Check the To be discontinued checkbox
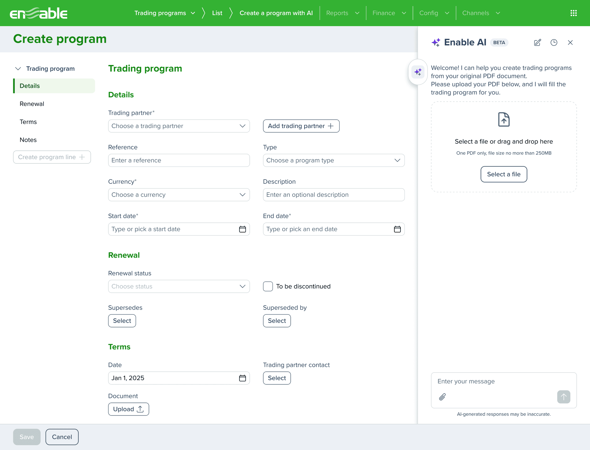 point(268,286)
